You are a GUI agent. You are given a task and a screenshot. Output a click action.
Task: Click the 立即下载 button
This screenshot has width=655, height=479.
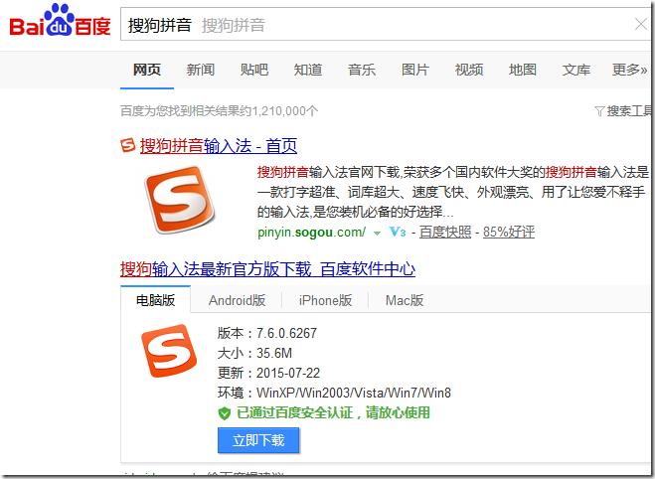click(258, 440)
